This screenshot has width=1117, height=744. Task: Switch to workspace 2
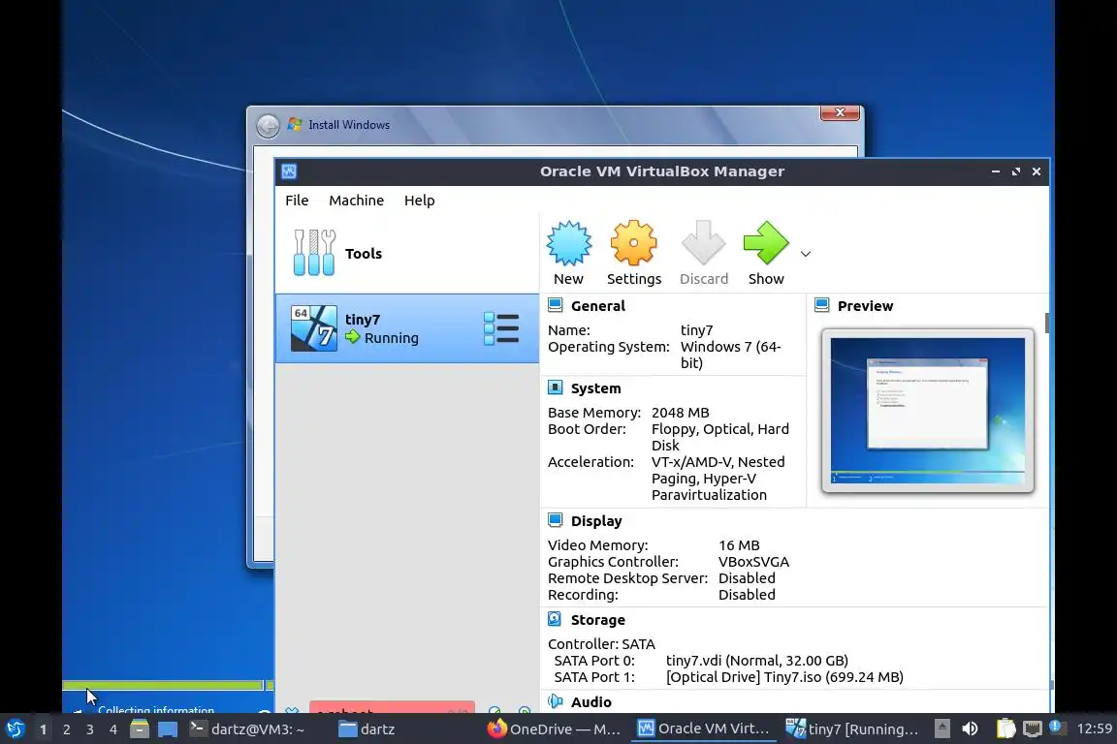pyautogui.click(x=66, y=729)
